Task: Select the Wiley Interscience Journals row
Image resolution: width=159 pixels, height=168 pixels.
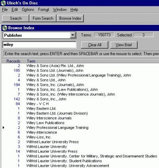Action: (49, 118)
